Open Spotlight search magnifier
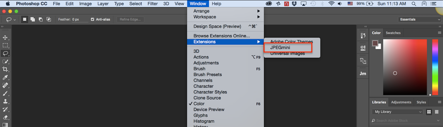The height and width of the screenshot is (127, 443). click(x=413, y=4)
